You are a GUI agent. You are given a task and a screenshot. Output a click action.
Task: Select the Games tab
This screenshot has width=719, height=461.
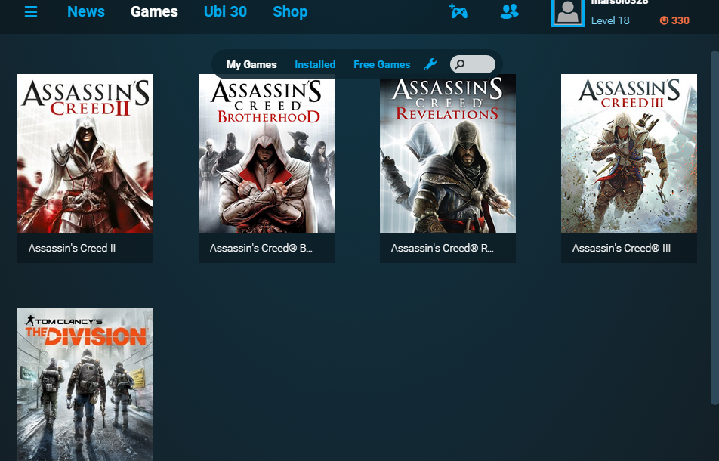click(154, 11)
